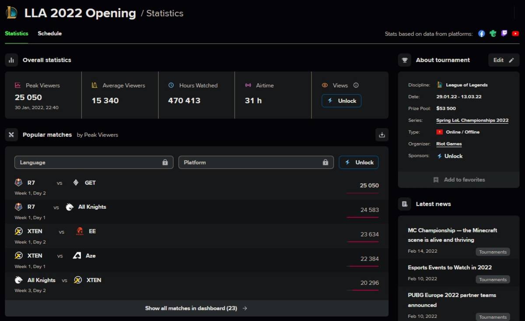Click the R7 logo in the GET match
525x321 pixels.
click(18, 183)
